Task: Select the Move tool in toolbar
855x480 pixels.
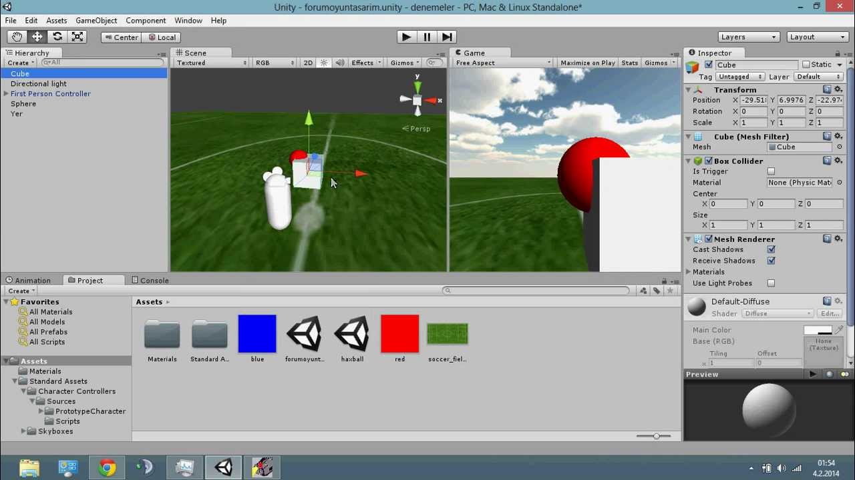Action: 37,37
